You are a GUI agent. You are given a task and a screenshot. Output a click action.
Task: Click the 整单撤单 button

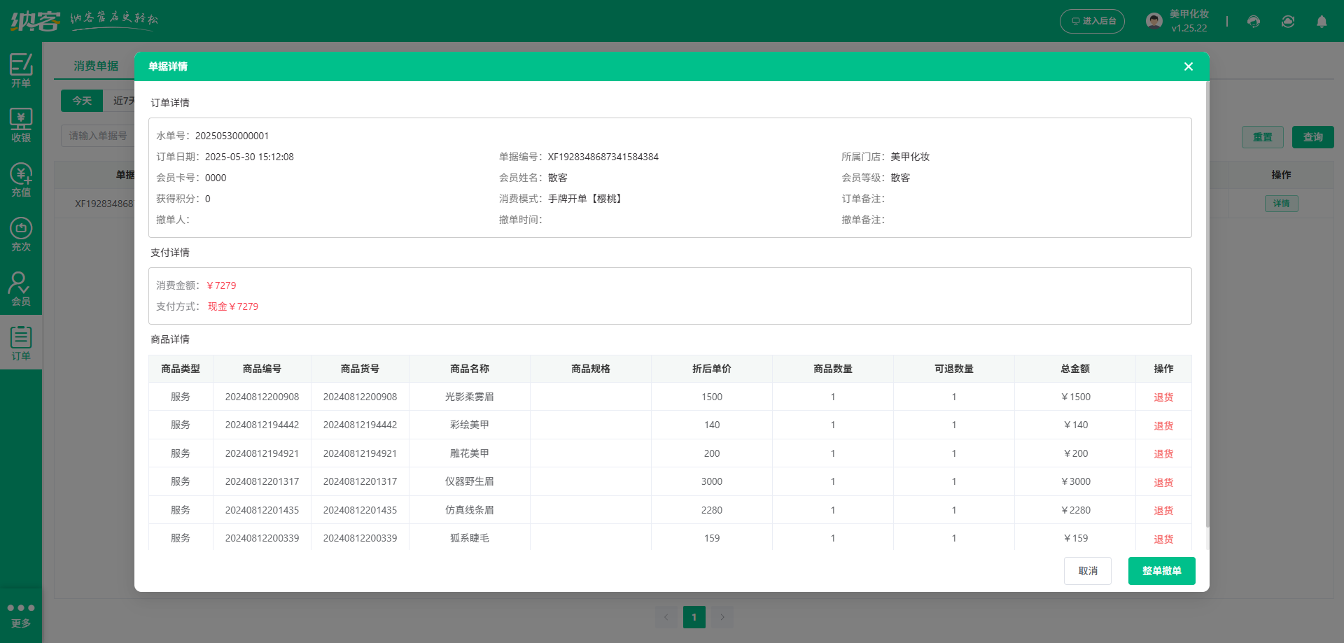[x=1161, y=571]
